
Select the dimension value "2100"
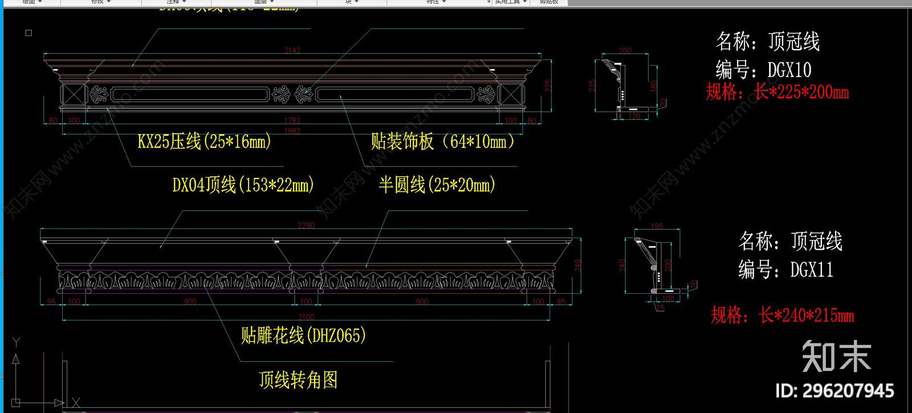[306, 317]
